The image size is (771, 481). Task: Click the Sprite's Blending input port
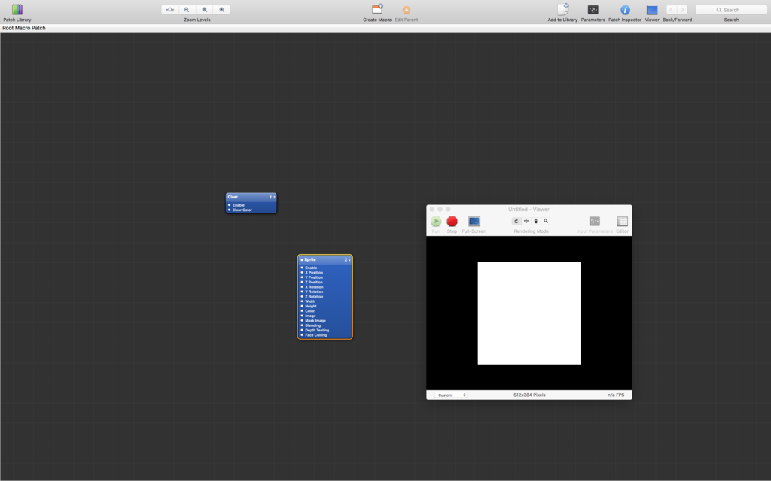pos(302,325)
